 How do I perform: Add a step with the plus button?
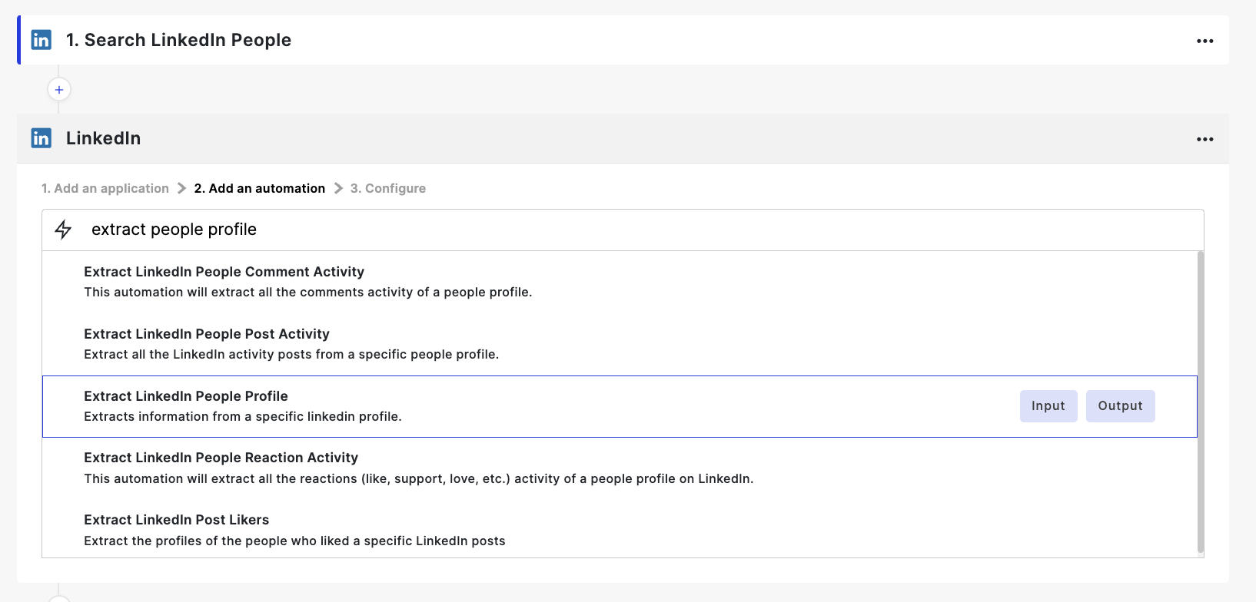[59, 90]
